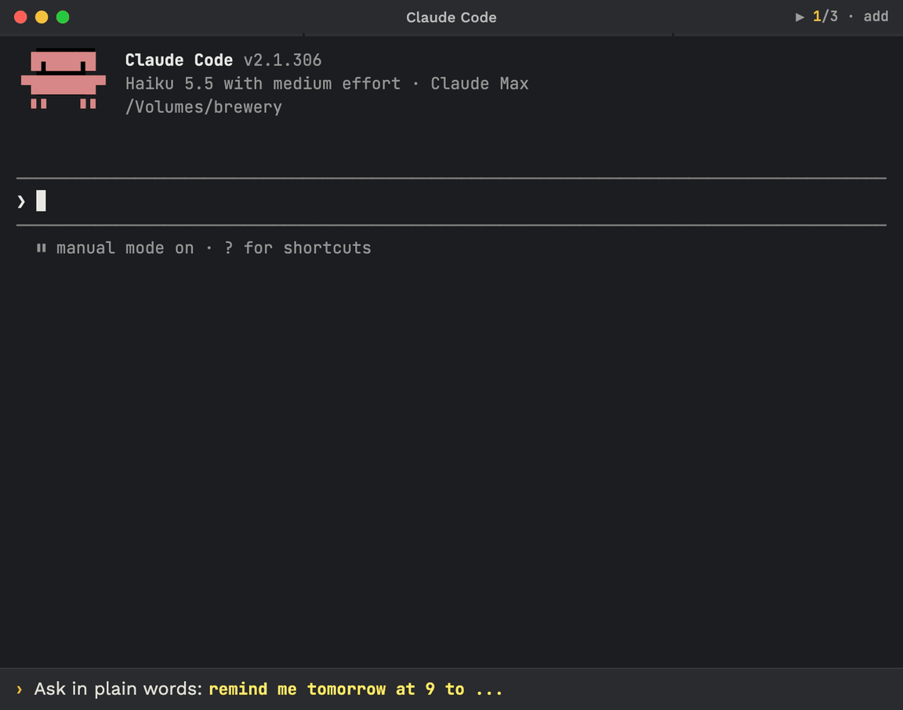903x710 pixels.
Task: Click the version text v2.1.306
Action: coord(282,60)
